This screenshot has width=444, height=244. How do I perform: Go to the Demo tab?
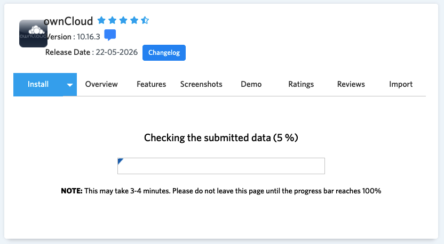coord(251,84)
